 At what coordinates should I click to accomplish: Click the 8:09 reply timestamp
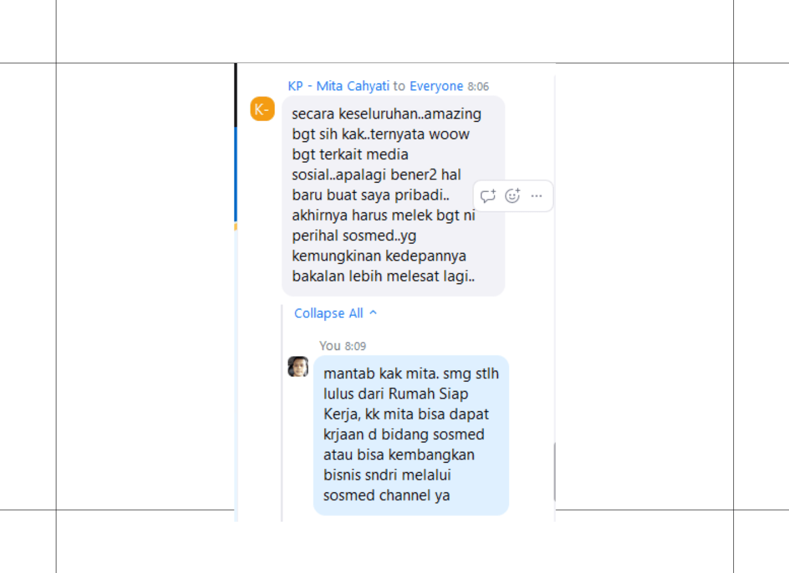click(356, 347)
